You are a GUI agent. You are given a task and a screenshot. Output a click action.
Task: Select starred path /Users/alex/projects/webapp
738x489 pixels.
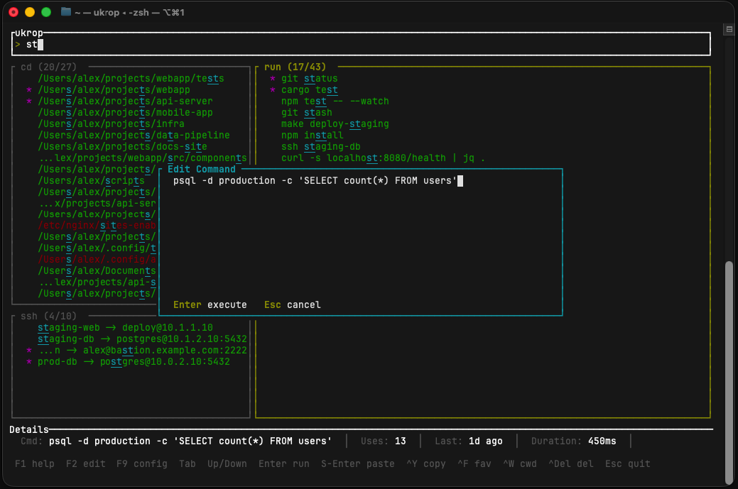point(114,90)
